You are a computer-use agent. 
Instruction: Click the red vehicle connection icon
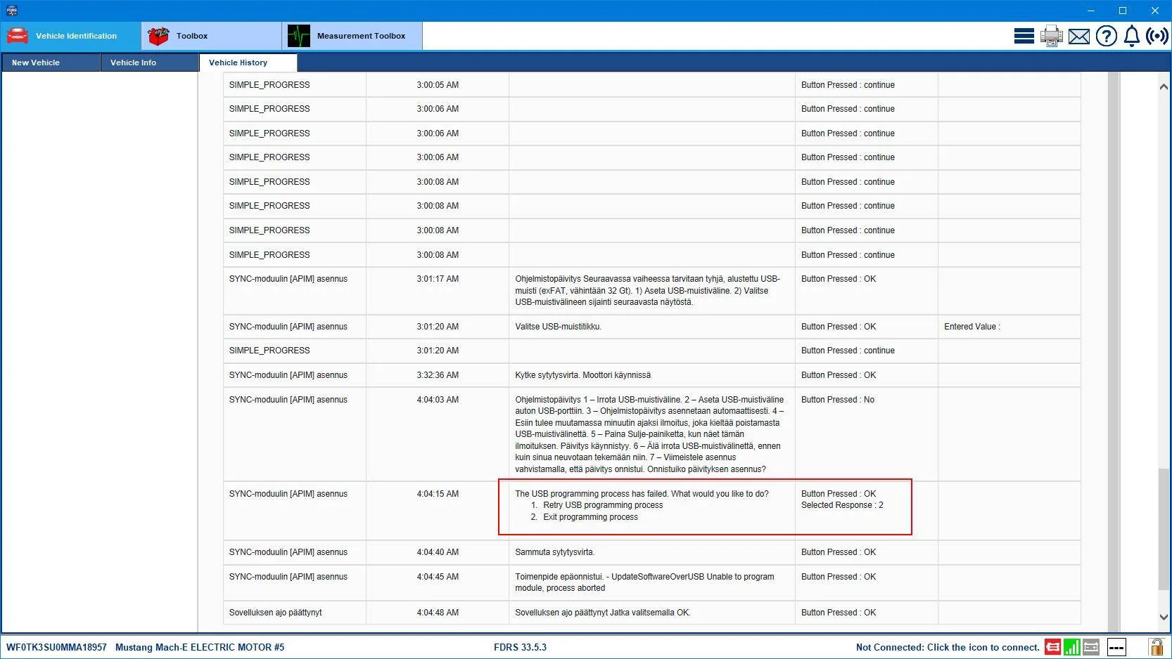click(x=1052, y=647)
